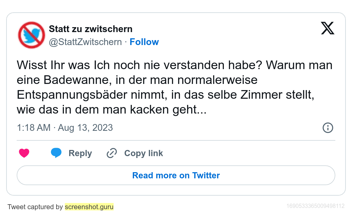This screenshot has width=352, height=224.
Task: Click the chain link icon
Action: (111, 153)
